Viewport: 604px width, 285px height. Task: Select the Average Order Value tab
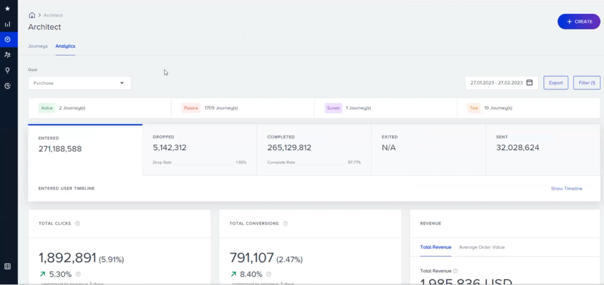(x=481, y=247)
